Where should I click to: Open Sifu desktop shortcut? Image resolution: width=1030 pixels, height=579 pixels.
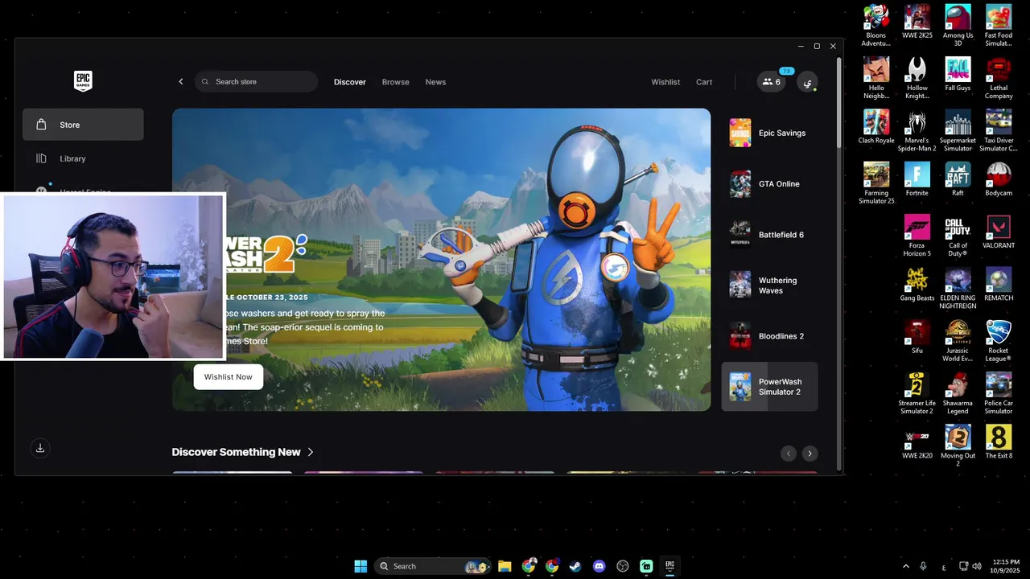coord(917,337)
